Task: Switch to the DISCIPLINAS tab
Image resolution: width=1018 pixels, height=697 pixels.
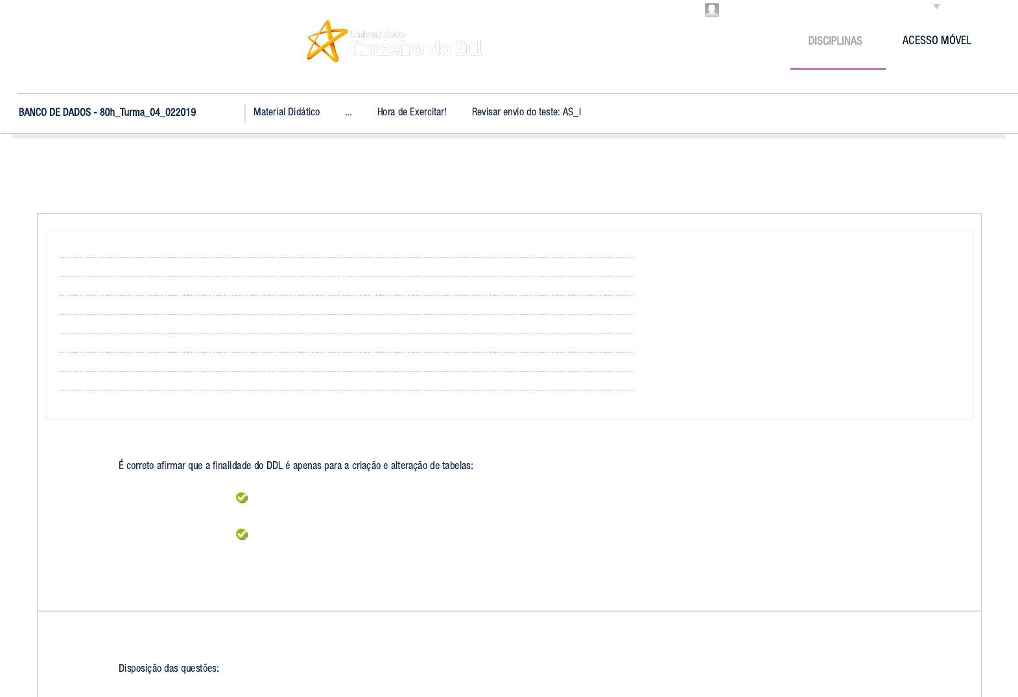Action: 835,41
